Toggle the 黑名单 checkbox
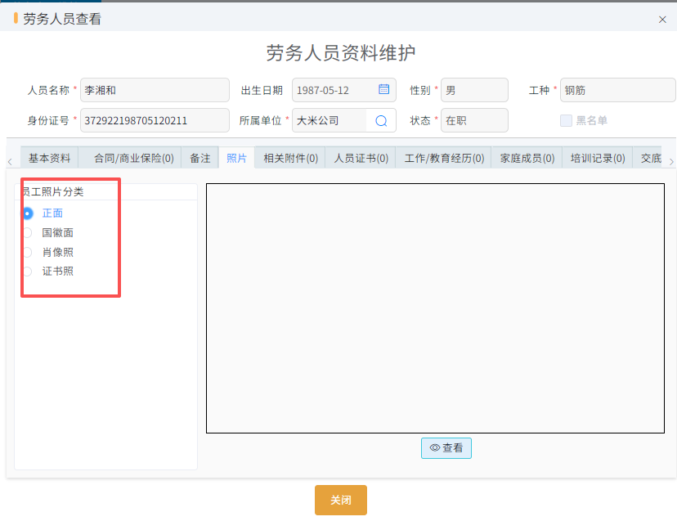 pos(566,120)
